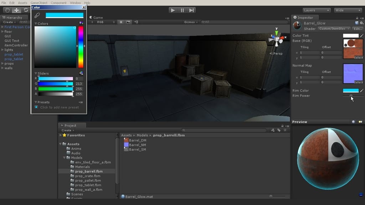
Task: Select the Barrel_NM asset file
Action: pyautogui.click(x=137, y=145)
